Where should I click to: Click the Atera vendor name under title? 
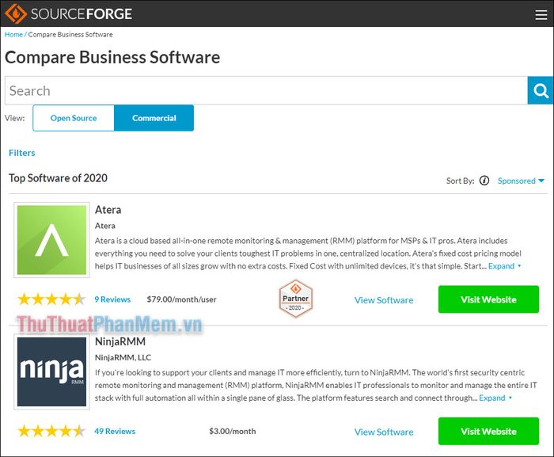(105, 226)
